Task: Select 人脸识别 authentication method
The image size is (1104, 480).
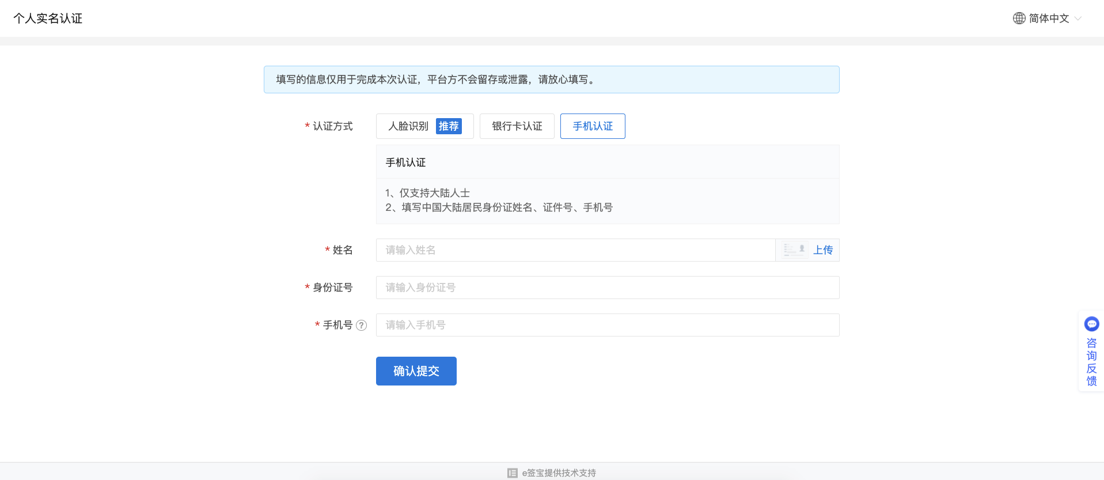Action: pos(425,126)
